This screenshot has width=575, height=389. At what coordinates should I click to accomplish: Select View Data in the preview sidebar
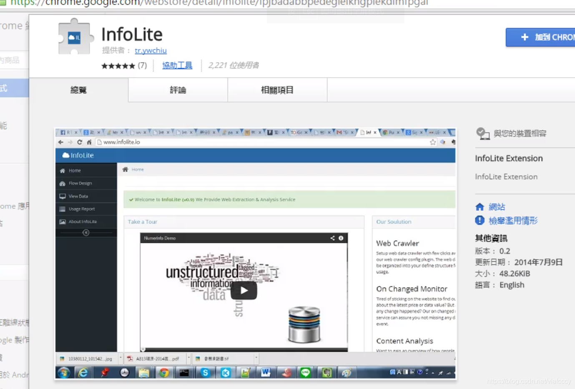point(86,196)
